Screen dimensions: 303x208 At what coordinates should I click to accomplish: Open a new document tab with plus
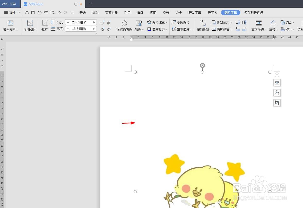click(x=91, y=4)
